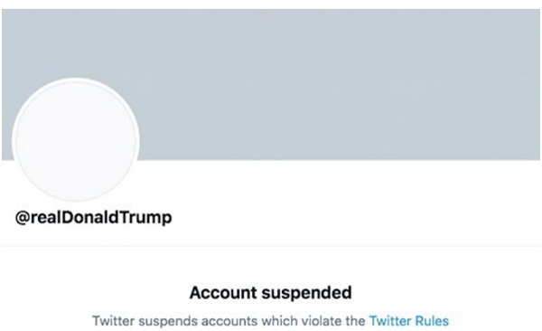The image size is (542, 331).
Task: Open the Twitter Rules link
Action: click(409, 321)
